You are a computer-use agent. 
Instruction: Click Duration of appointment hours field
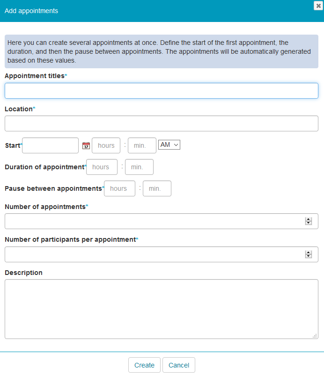(102, 167)
